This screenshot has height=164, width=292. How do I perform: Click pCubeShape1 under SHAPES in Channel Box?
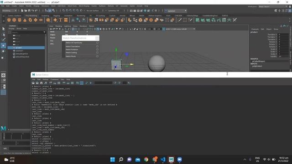pyautogui.click(x=259, y=61)
